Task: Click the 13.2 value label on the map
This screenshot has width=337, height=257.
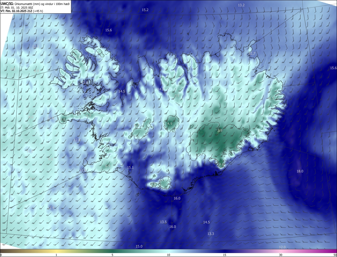Action: pyautogui.click(x=241, y=5)
